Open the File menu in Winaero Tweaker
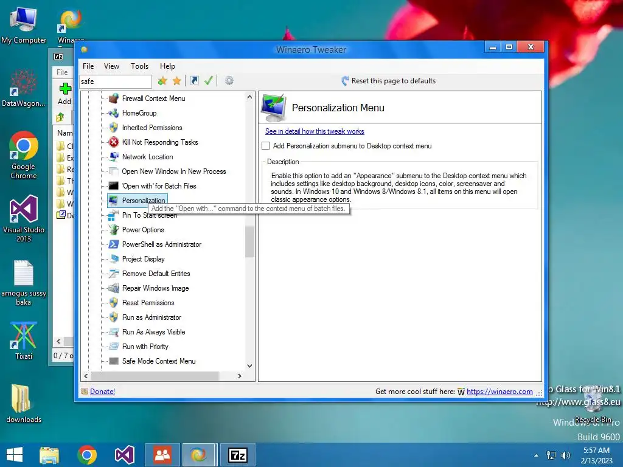The height and width of the screenshot is (467, 623). [88, 66]
